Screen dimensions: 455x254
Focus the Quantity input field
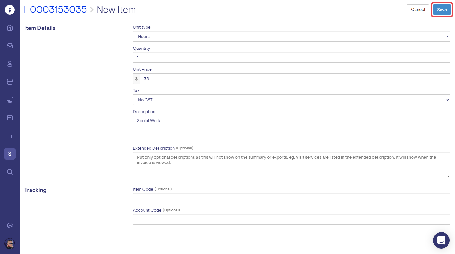[x=291, y=57]
